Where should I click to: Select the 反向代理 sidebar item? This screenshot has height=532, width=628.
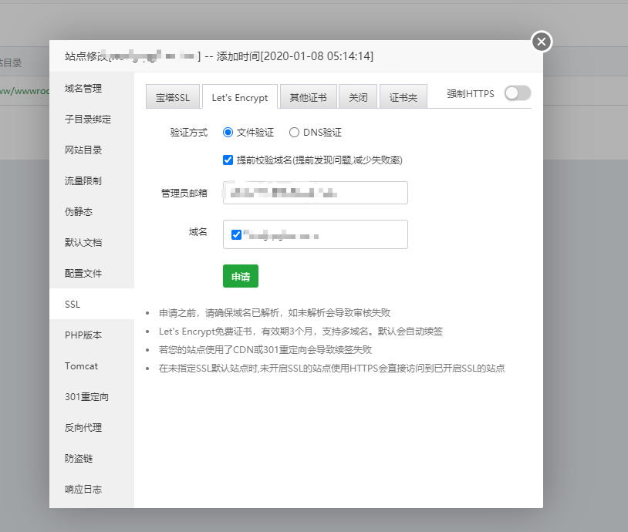coord(82,427)
